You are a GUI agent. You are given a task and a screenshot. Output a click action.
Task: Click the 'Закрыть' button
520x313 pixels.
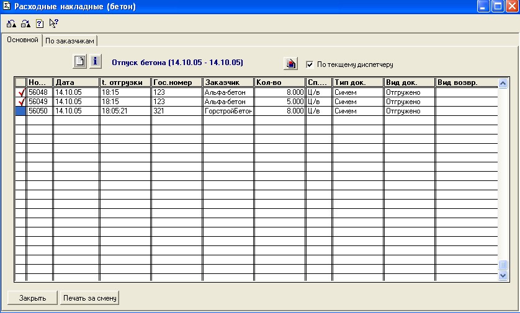pos(32,298)
